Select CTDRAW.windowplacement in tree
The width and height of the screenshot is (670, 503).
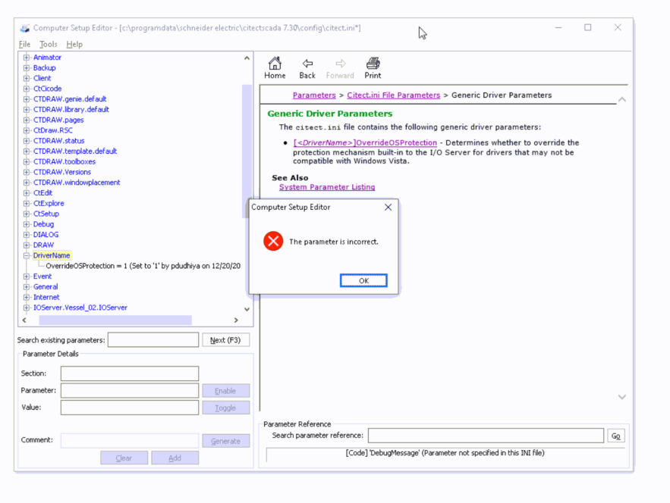77,183
